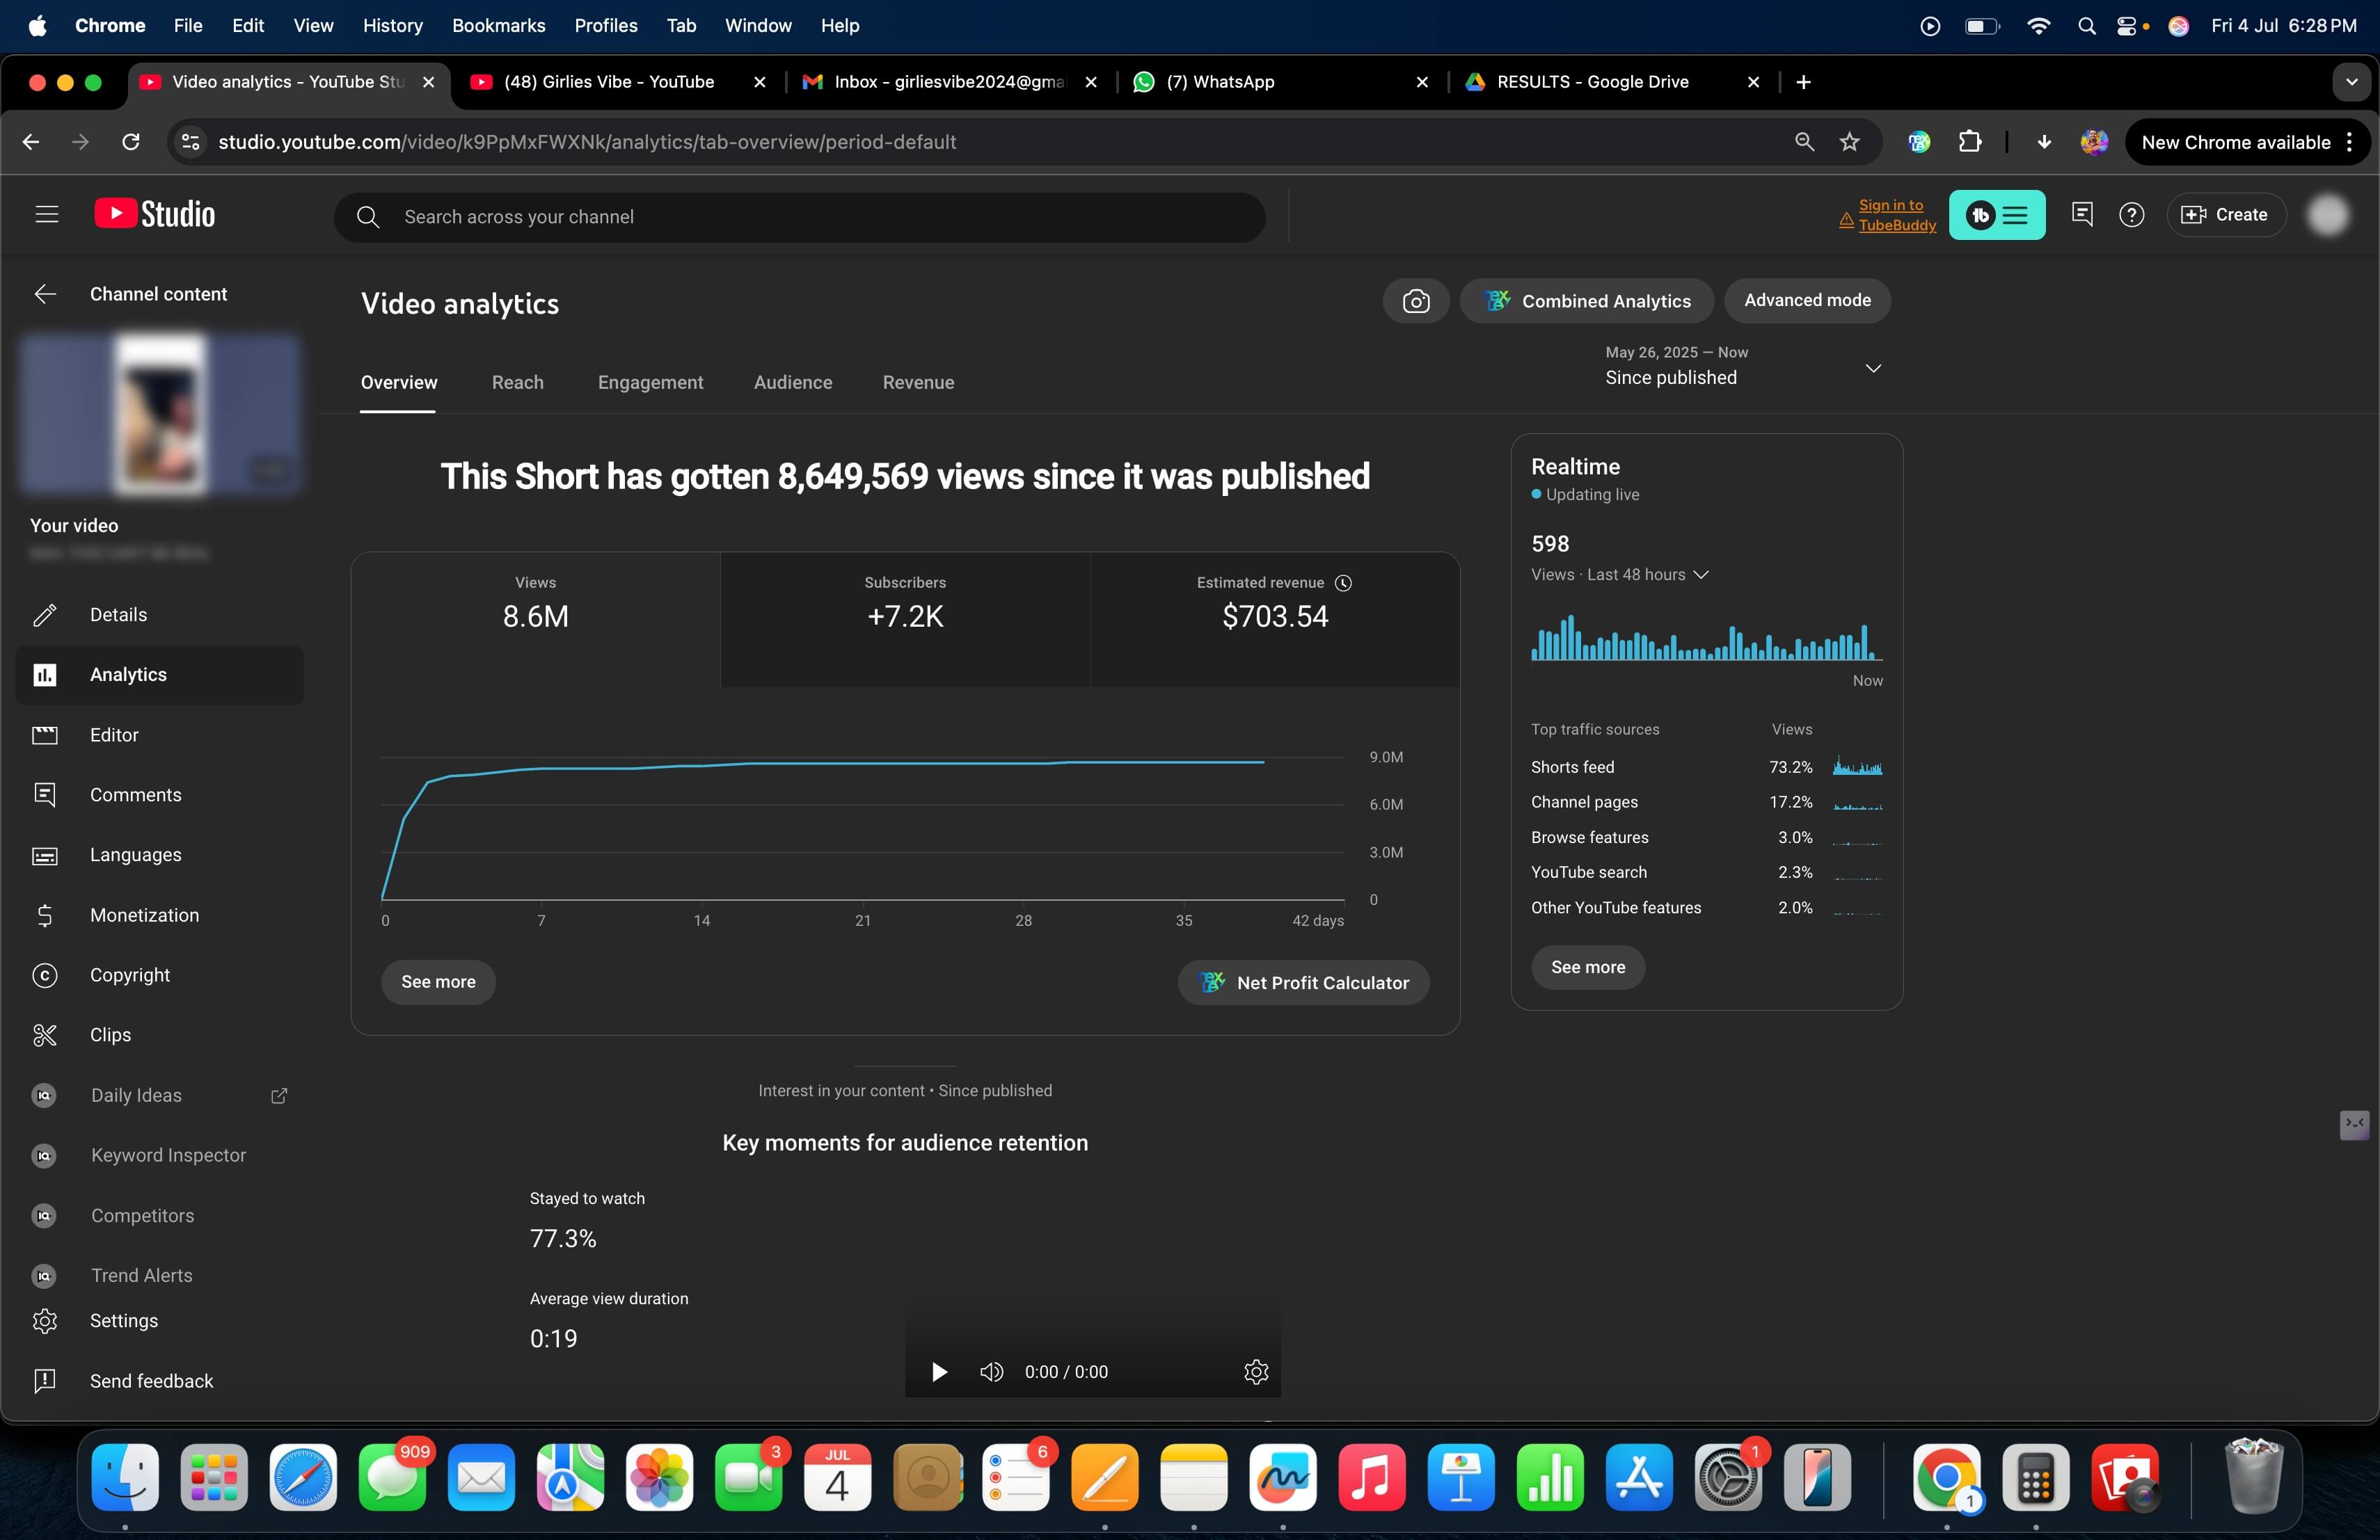Open the Net Profit Calculator
The image size is (2380, 1540).
[1303, 982]
